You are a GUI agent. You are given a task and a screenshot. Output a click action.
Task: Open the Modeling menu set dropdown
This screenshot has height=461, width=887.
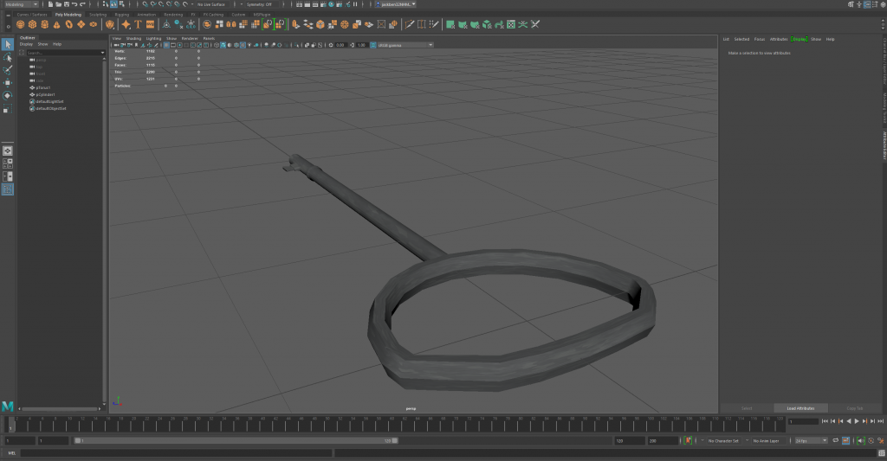tap(21, 4)
